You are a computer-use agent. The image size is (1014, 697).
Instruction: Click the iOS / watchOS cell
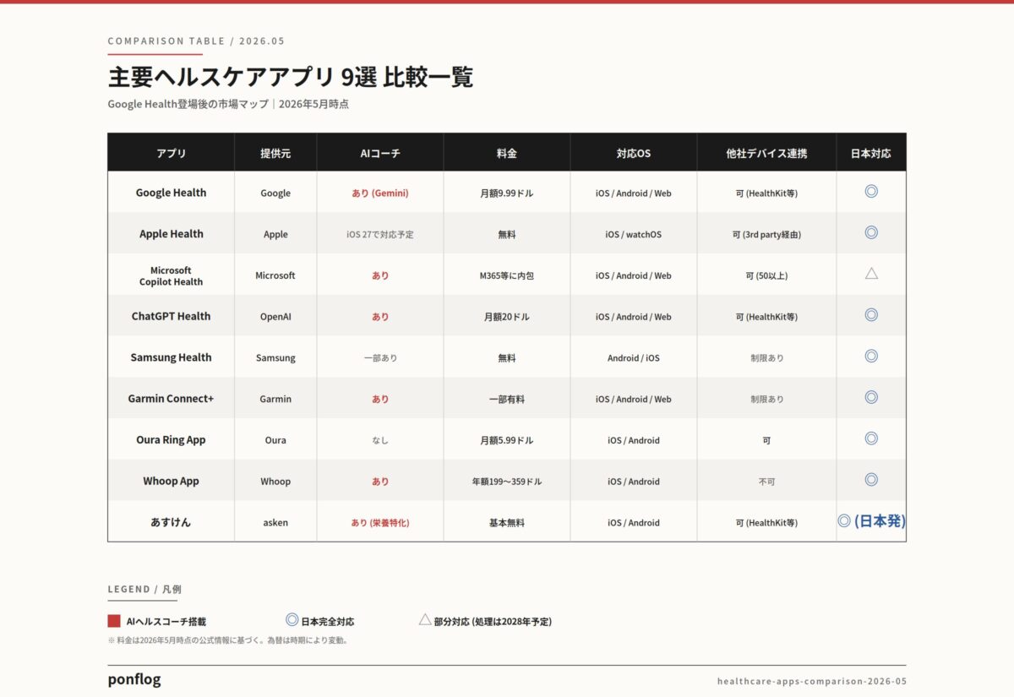(634, 234)
